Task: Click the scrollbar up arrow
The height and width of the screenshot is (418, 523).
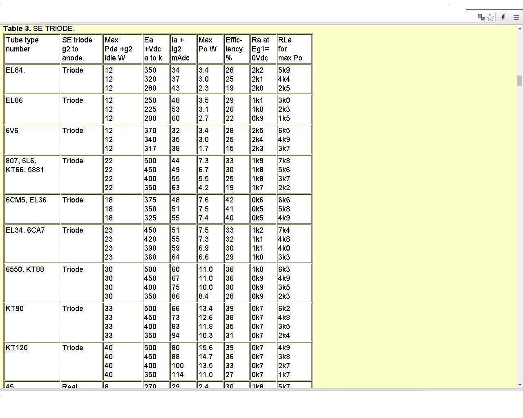Action: pyautogui.click(x=520, y=28)
